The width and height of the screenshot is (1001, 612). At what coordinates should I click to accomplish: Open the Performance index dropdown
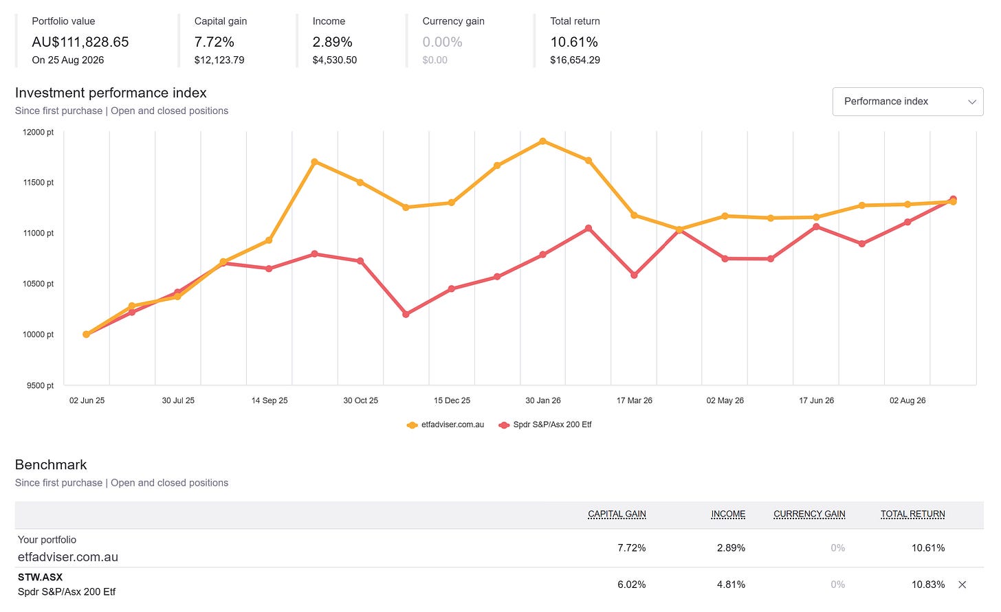pyautogui.click(x=907, y=102)
